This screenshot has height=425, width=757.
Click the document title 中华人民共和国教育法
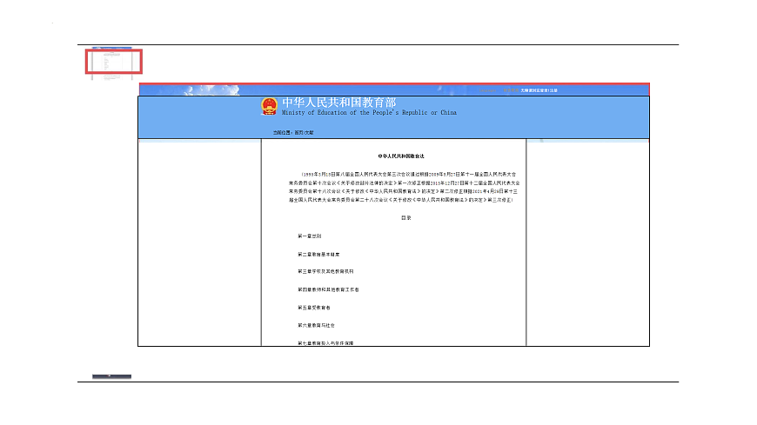[401, 156]
